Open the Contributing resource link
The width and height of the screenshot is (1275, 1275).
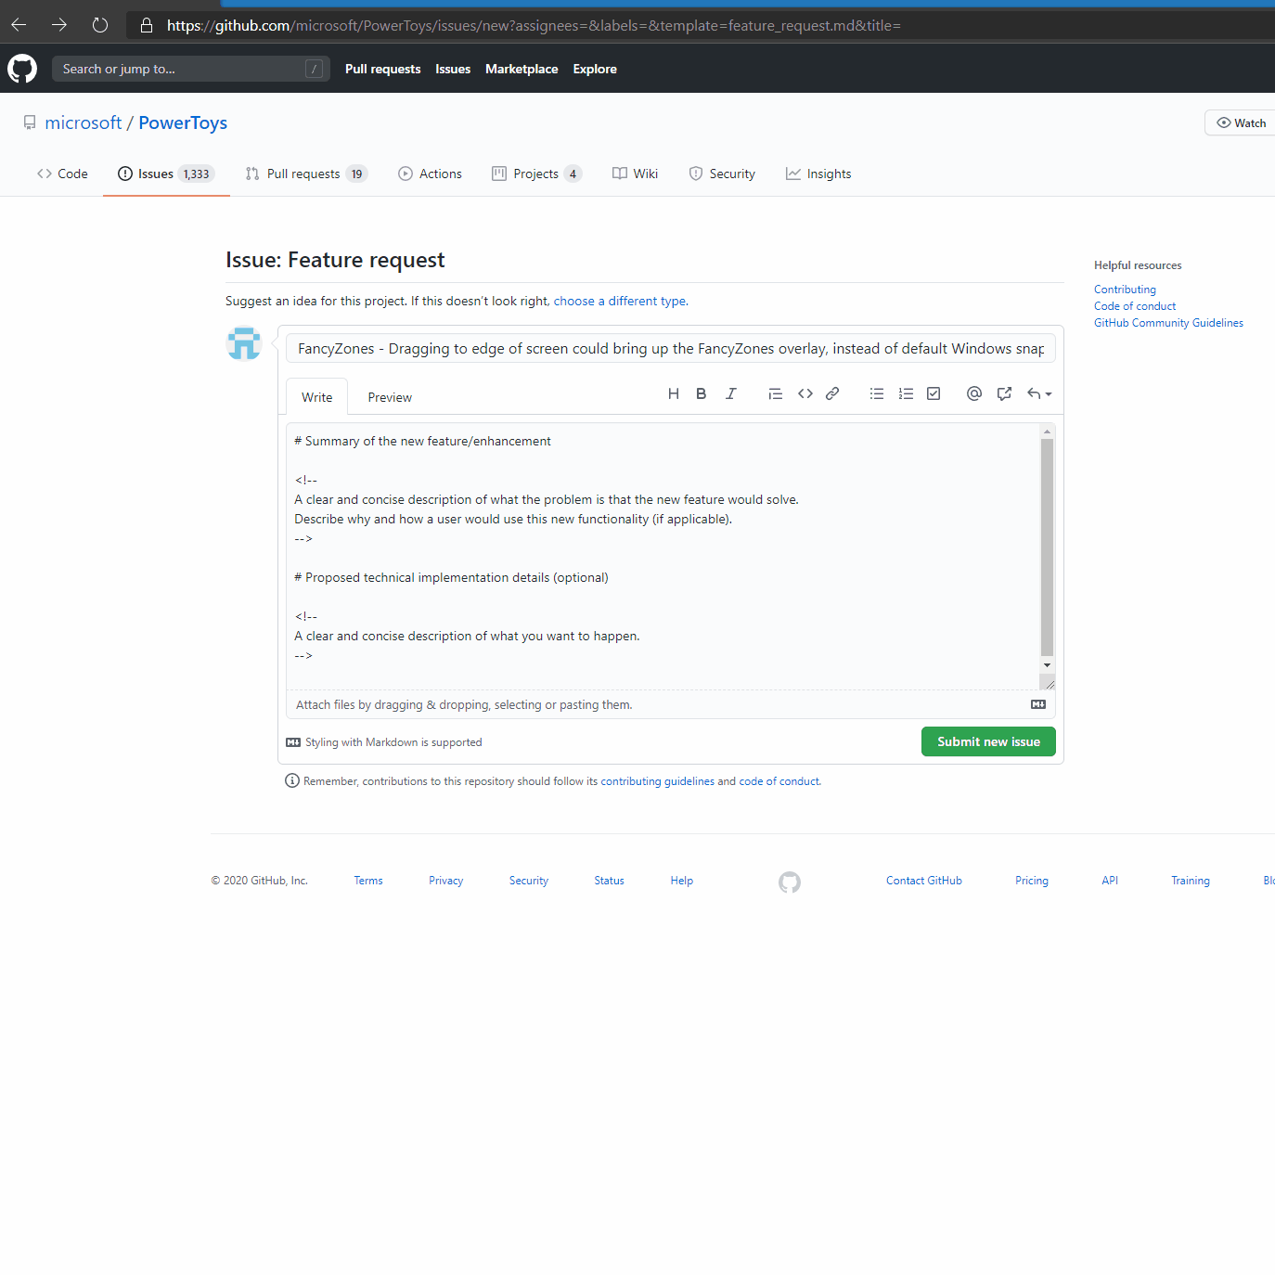(x=1125, y=290)
